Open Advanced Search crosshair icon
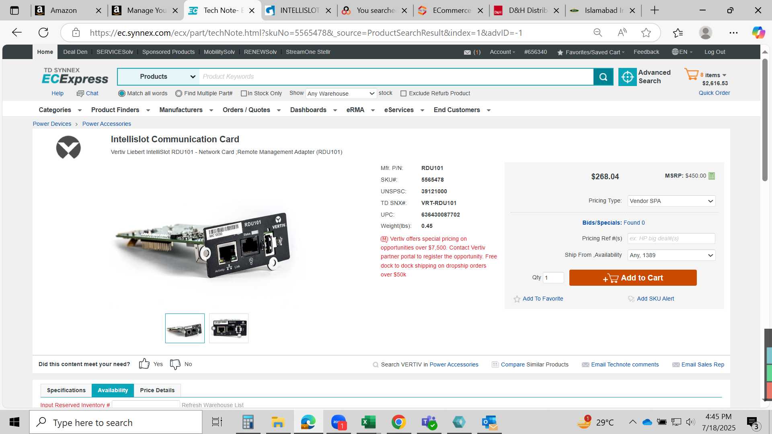 coord(627,77)
